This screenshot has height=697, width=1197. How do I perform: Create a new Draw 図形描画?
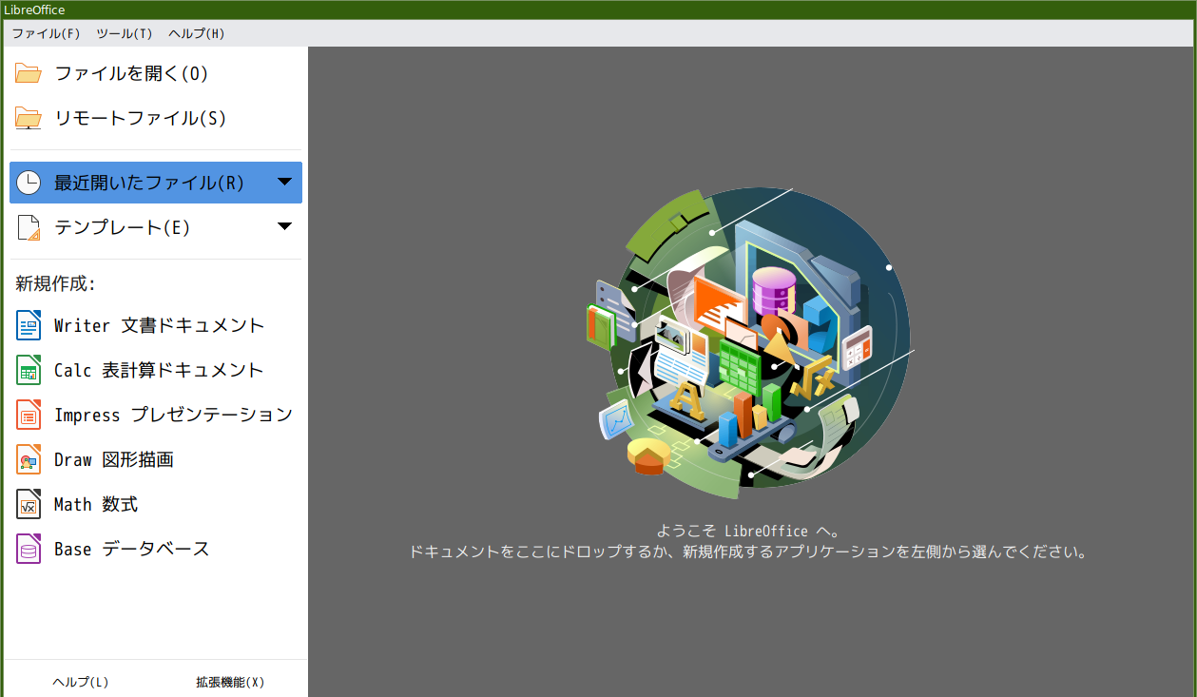point(155,459)
